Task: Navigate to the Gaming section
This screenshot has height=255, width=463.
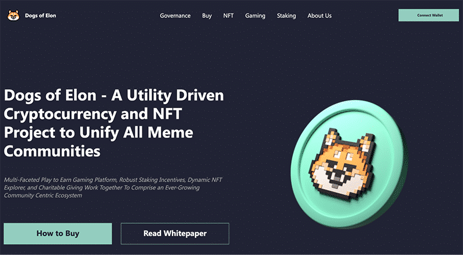Action: click(255, 16)
